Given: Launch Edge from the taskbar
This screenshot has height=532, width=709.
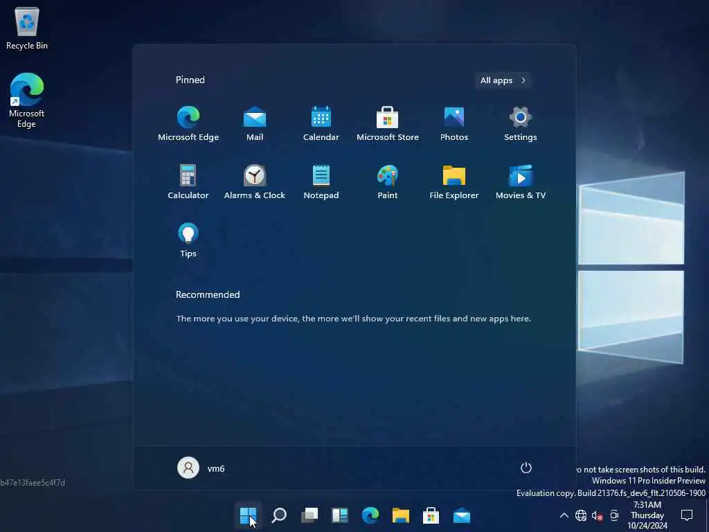Looking at the screenshot, I should pyautogui.click(x=370, y=515).
